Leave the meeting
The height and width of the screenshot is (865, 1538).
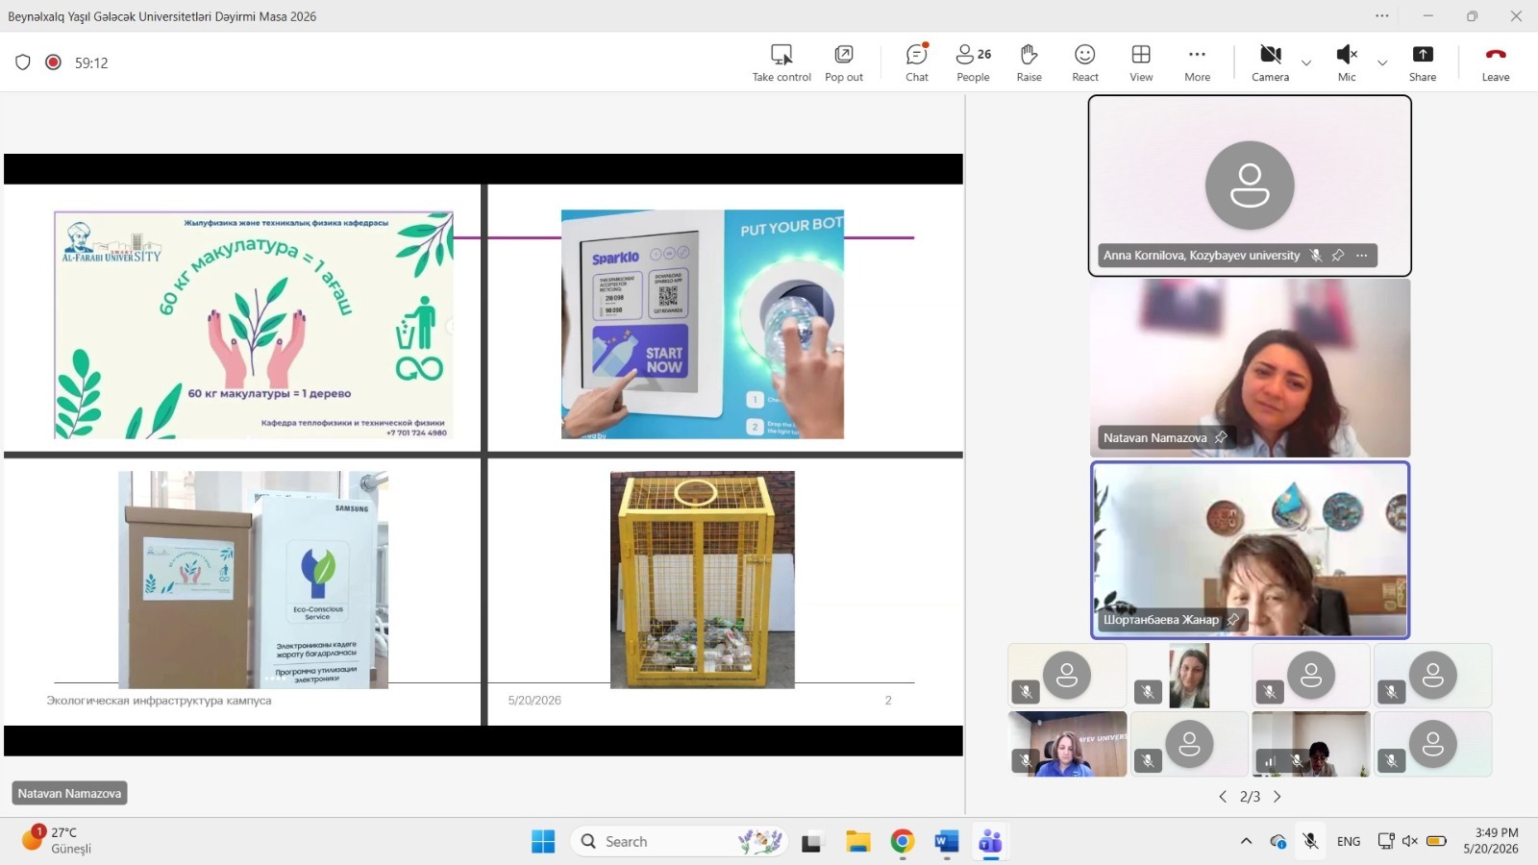coord(1496,63)
